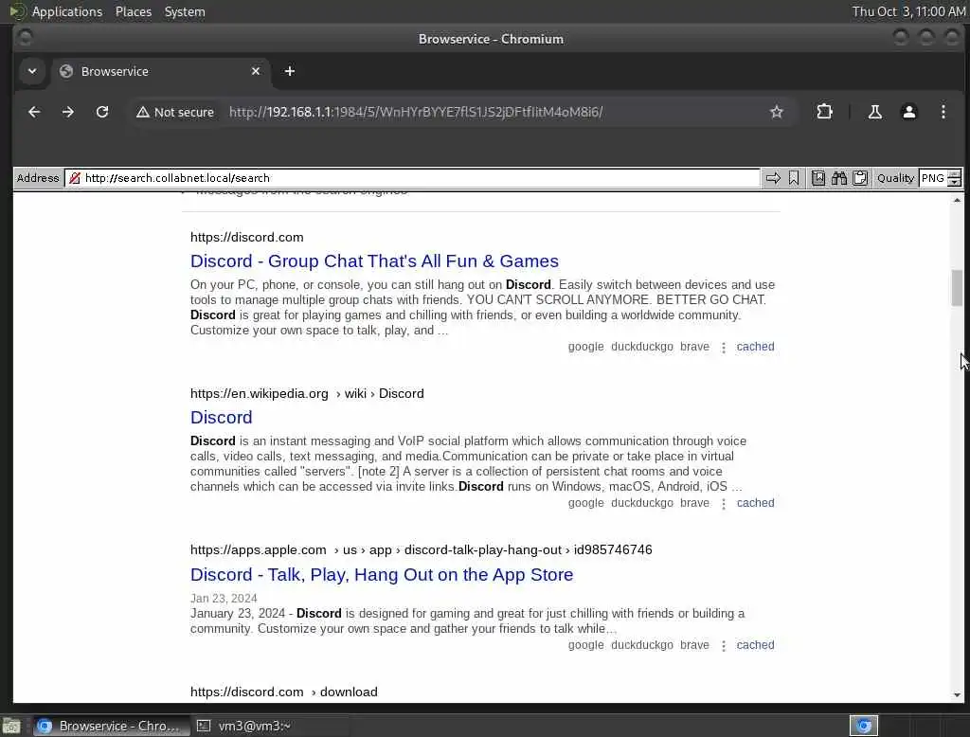Click the page scrollbar thumb
The image size is (970, 737).
(x=957, y=288)
